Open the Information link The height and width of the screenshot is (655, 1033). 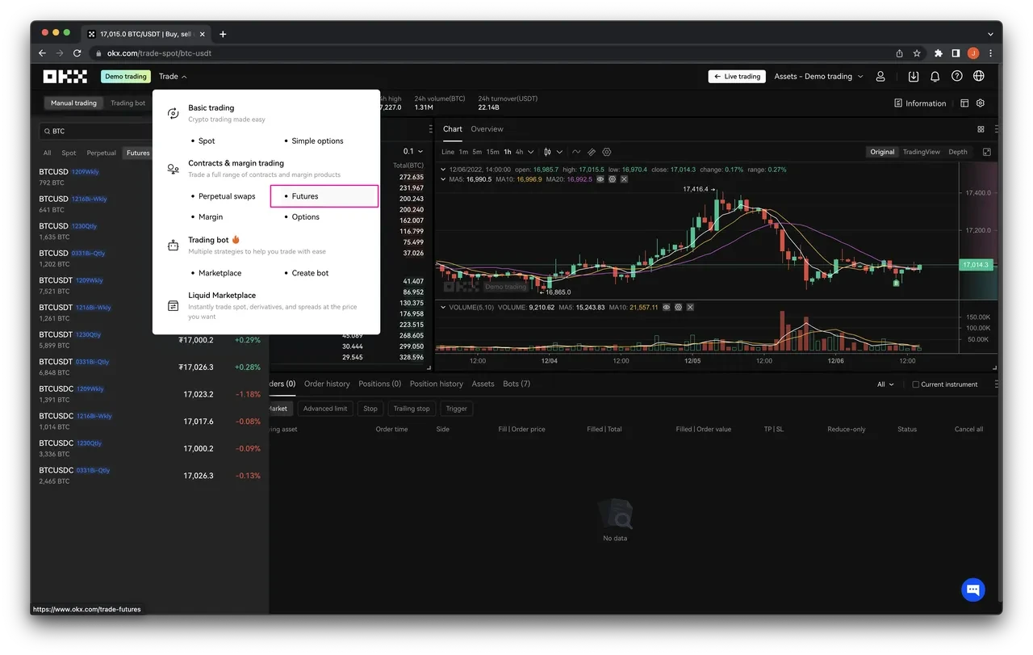point(920,103)
